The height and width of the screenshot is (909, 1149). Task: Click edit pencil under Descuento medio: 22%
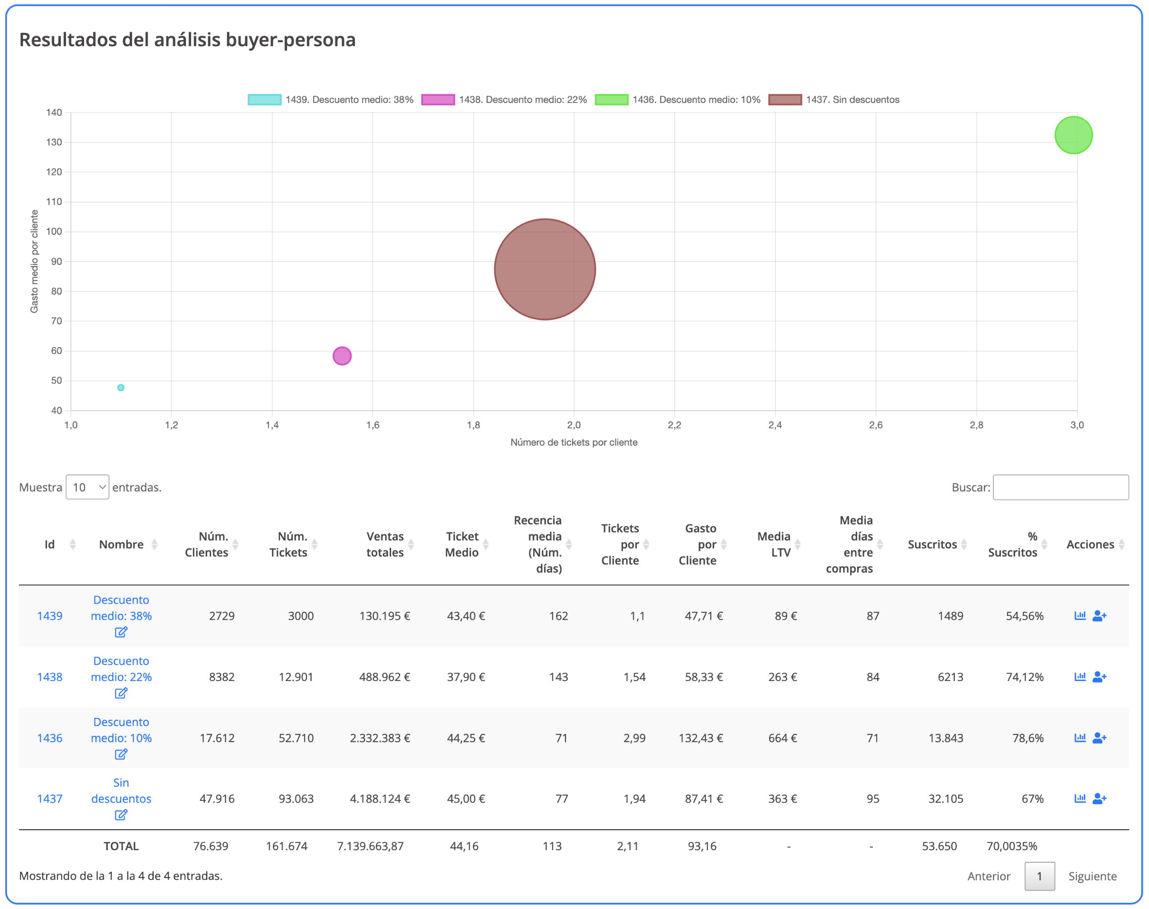click(121, 693)
